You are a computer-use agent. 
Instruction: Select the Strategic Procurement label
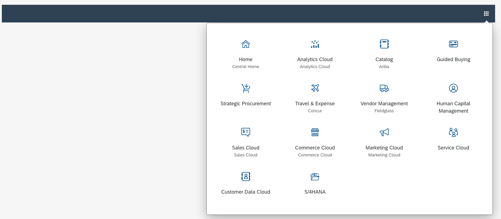(x=246, y=103)
